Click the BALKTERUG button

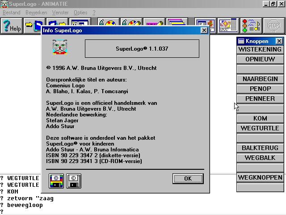pyautogui.click(x=260, y=148)
